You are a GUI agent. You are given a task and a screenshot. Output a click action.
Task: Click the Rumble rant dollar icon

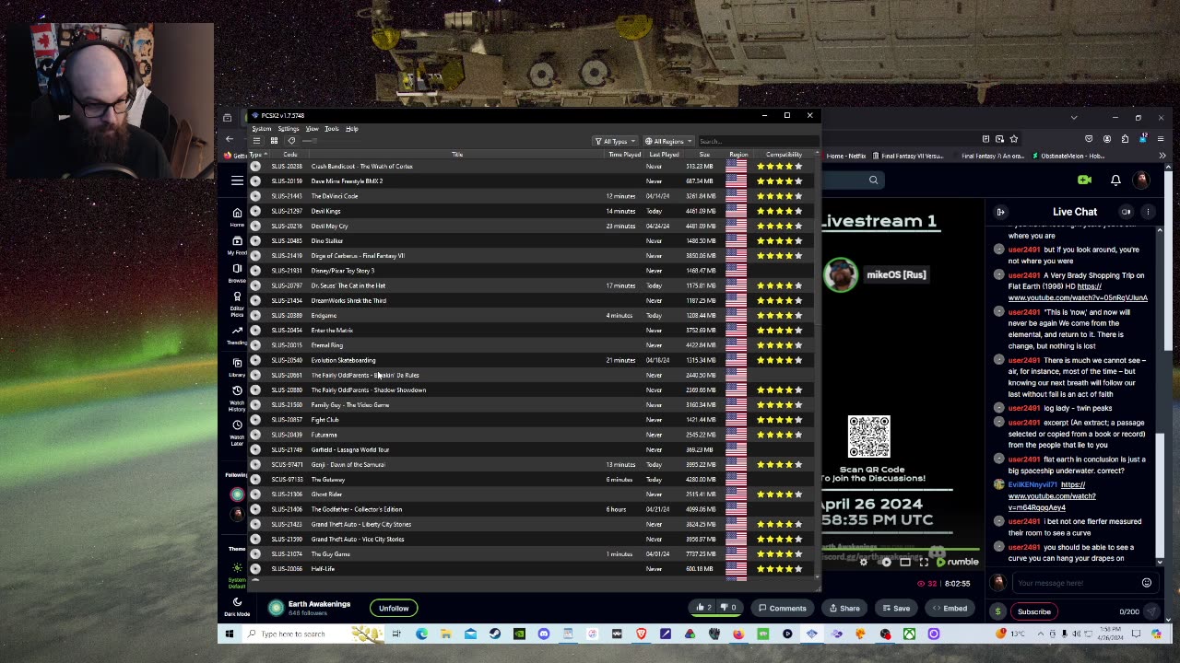[997, 611]
